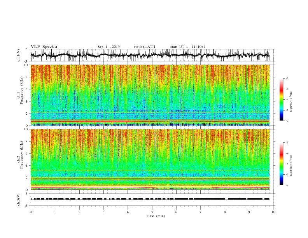Click the ch.1 "Frequency (kHz)" axis label
308x238 pixels.
click(x=21, y=91)
